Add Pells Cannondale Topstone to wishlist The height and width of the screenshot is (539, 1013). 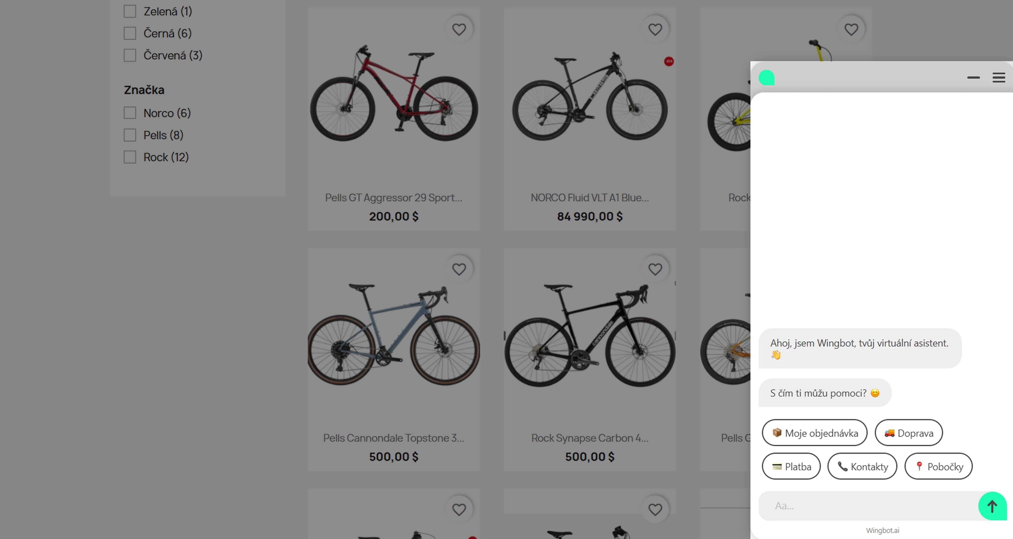point(459,269)
